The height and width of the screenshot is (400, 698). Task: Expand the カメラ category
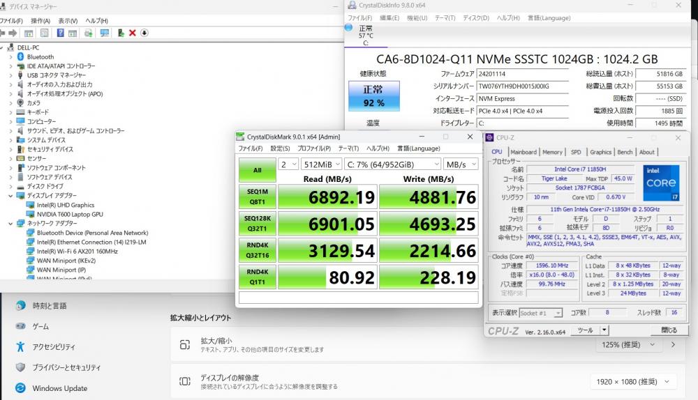tap(10, 102)
